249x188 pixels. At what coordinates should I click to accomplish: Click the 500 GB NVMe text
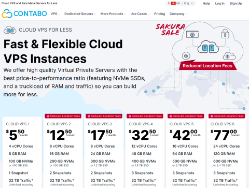(185, 161)
